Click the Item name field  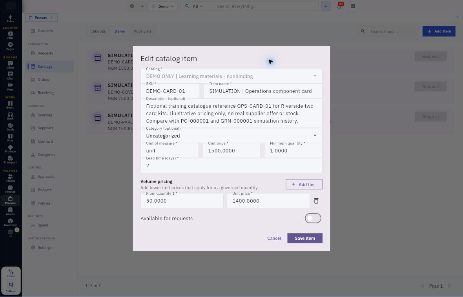[x=263, y=91]
